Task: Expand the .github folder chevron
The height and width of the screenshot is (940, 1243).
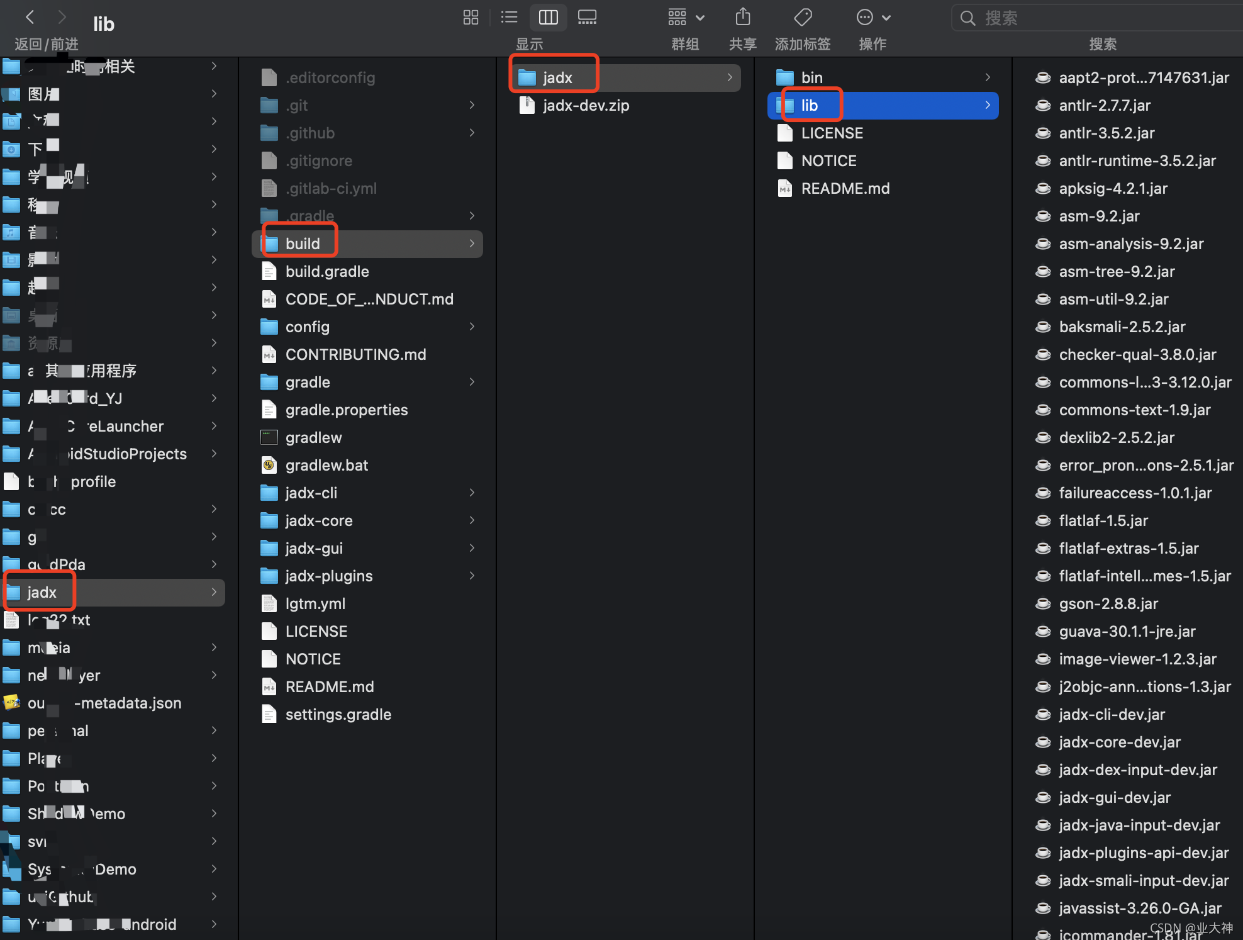Action: [x=472, y=133]
